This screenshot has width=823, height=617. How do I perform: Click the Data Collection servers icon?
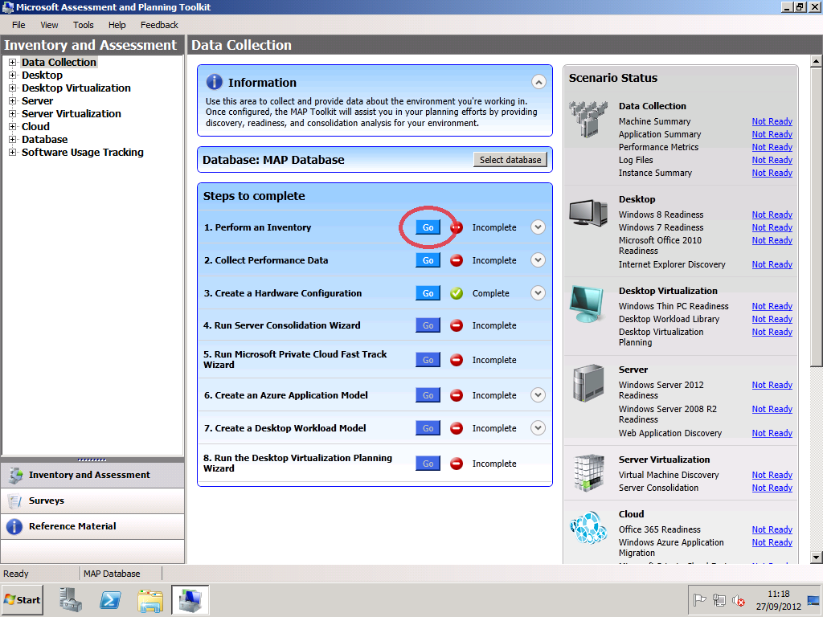(x=588, y=119)
